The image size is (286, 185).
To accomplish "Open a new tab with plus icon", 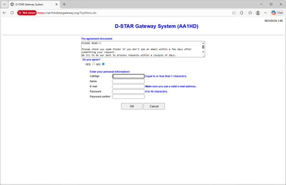I will coord(64,4).
